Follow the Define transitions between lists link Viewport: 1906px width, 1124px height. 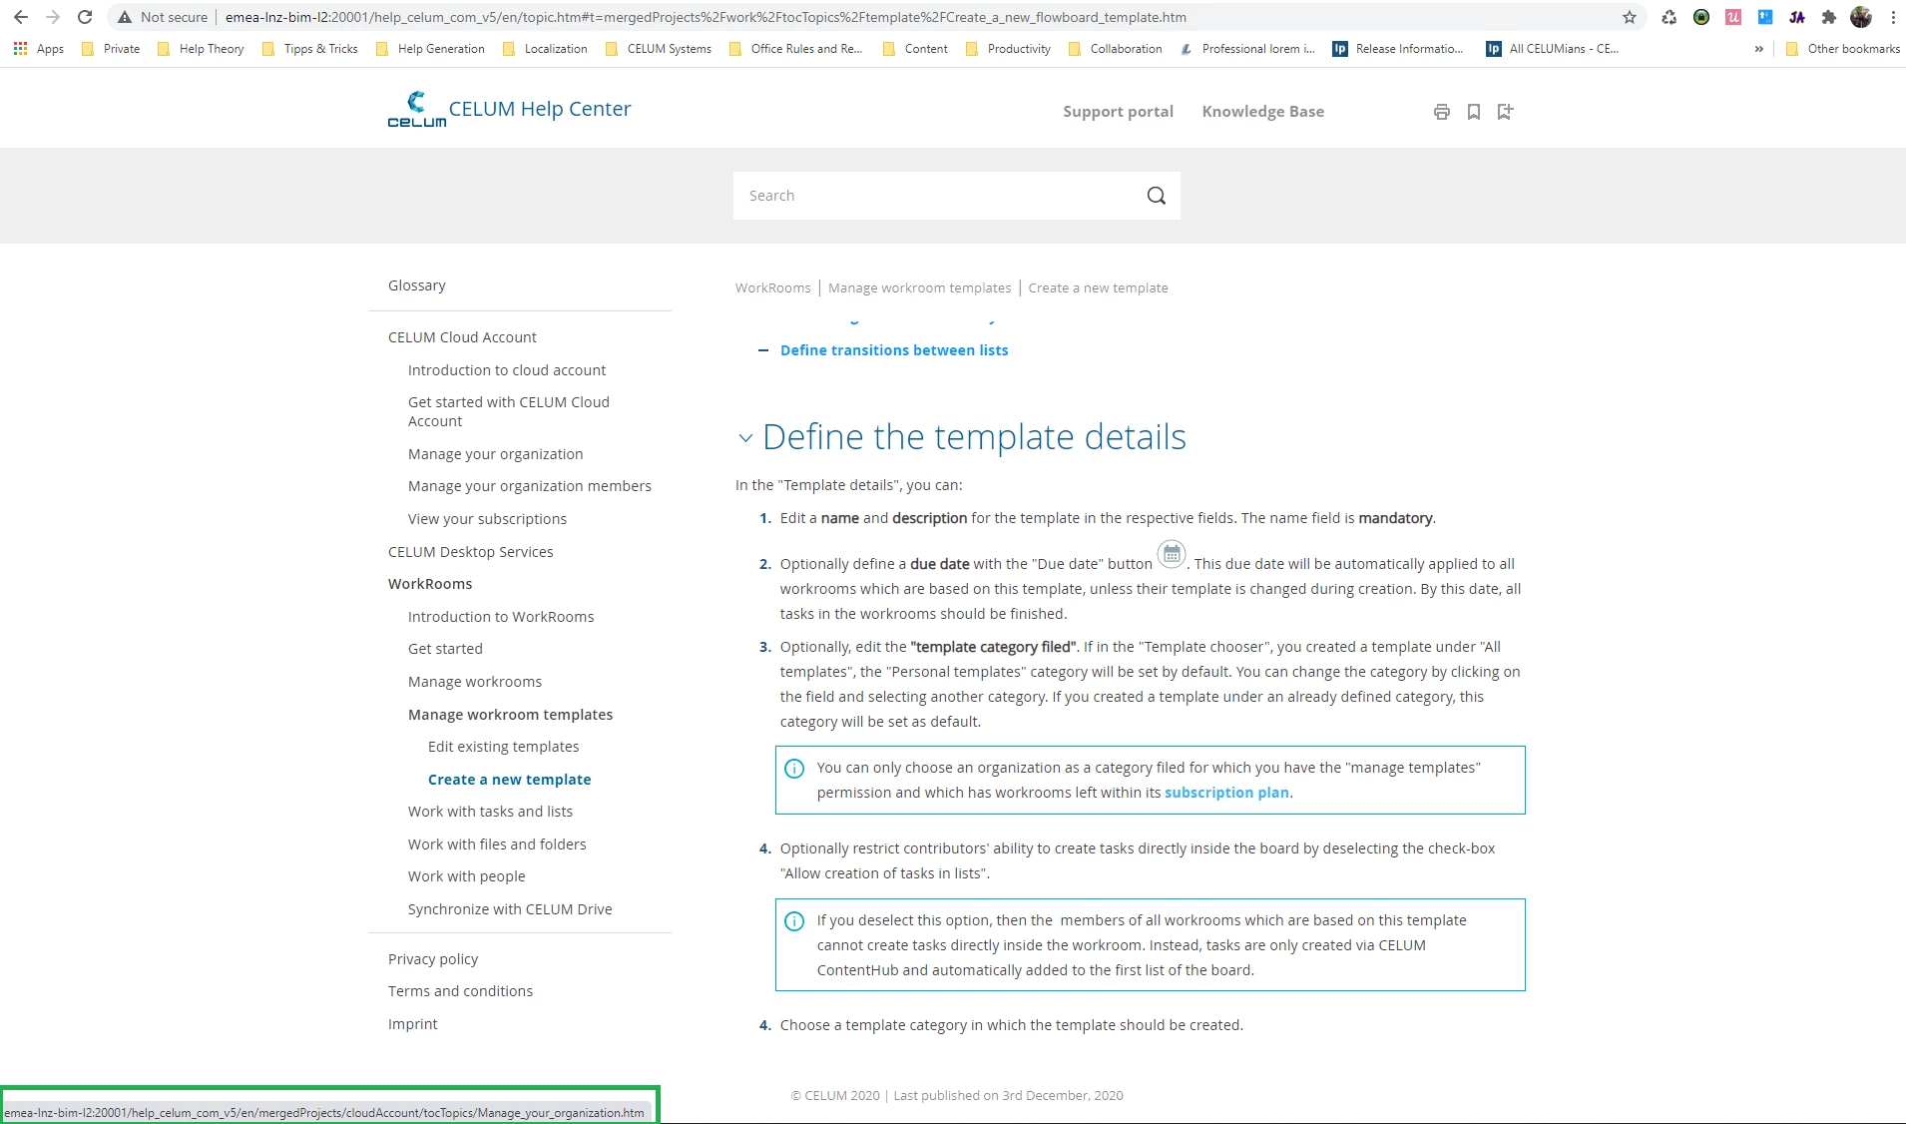pyautogui.click(x=894, y=350)
